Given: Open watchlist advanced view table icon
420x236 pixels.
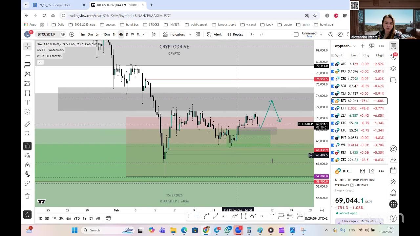Looking at the screenshot, I should (x=372, y=46).
